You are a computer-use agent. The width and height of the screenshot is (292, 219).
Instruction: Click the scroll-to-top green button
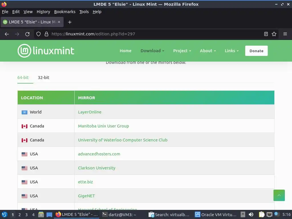click(279, 195)
